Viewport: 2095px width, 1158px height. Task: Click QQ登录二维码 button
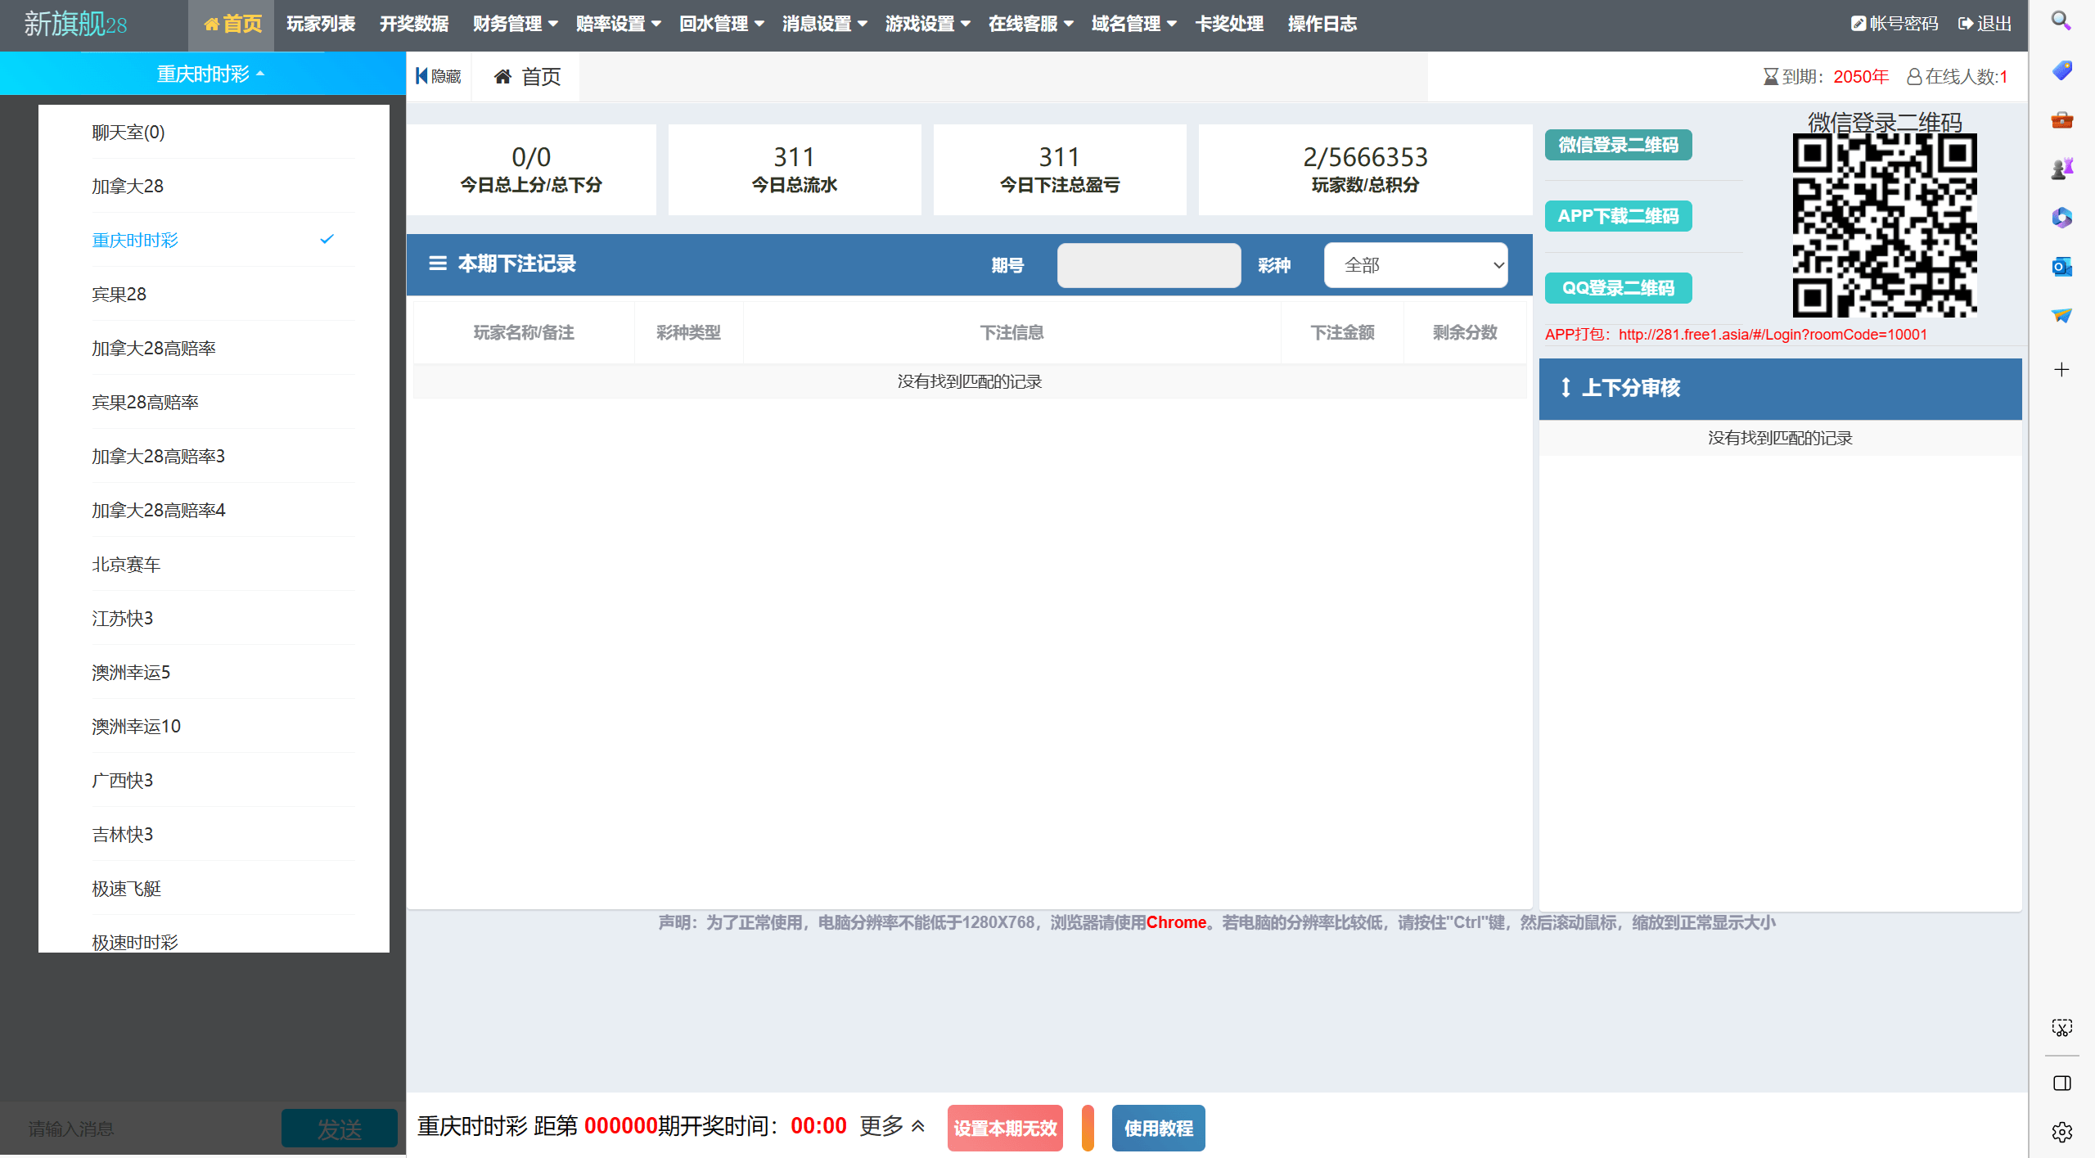[1618, 288]
